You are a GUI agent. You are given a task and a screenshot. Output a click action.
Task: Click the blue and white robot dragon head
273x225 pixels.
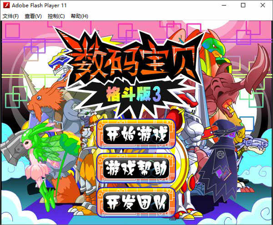point(58,62)
